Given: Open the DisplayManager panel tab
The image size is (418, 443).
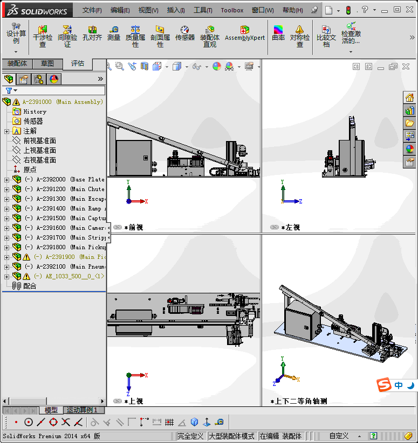Looking at the screenshot, I should click(54, 79).
